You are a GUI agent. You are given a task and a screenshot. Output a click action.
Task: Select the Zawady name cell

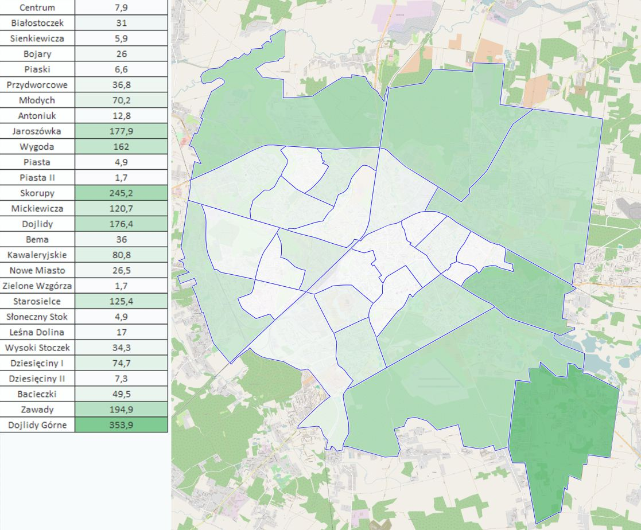click(37, 410)
